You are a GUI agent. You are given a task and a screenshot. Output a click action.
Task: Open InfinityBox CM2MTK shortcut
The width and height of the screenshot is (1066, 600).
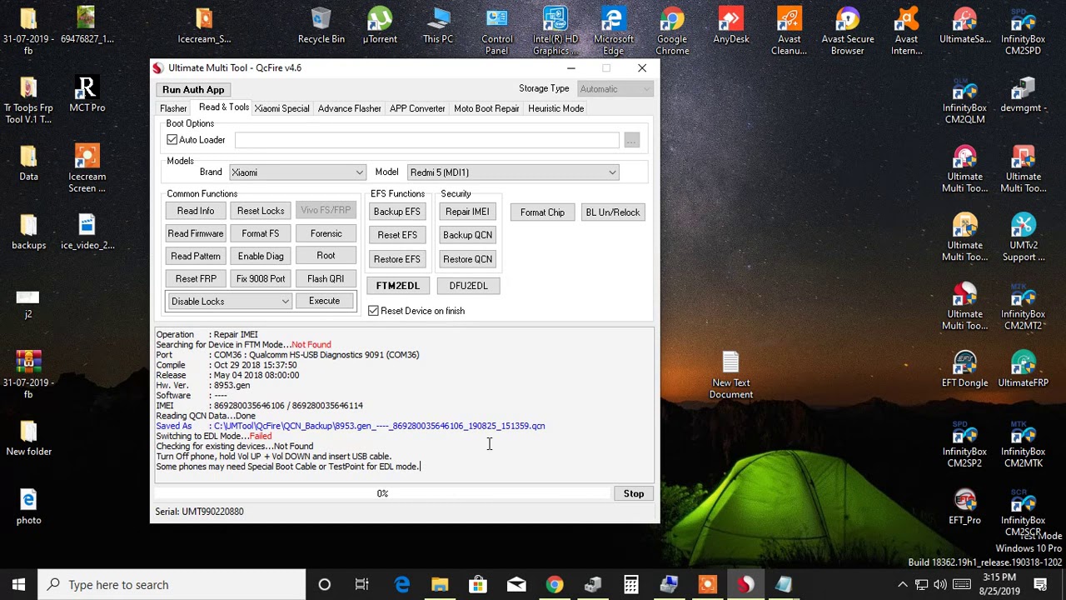1023,444
